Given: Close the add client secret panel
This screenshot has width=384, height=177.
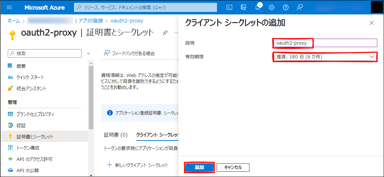Looking at the screenshot, I should (371, 23).
